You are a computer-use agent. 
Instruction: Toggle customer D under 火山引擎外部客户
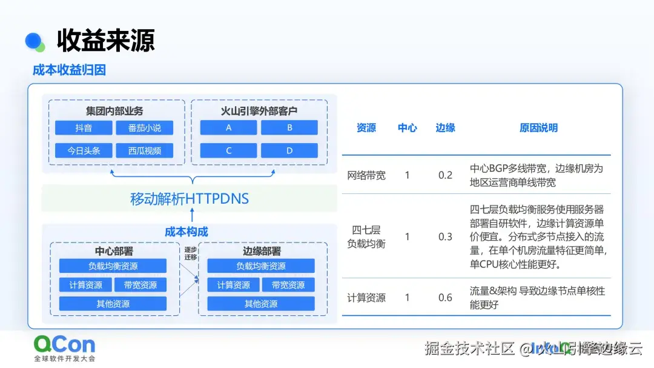(289, 150)
